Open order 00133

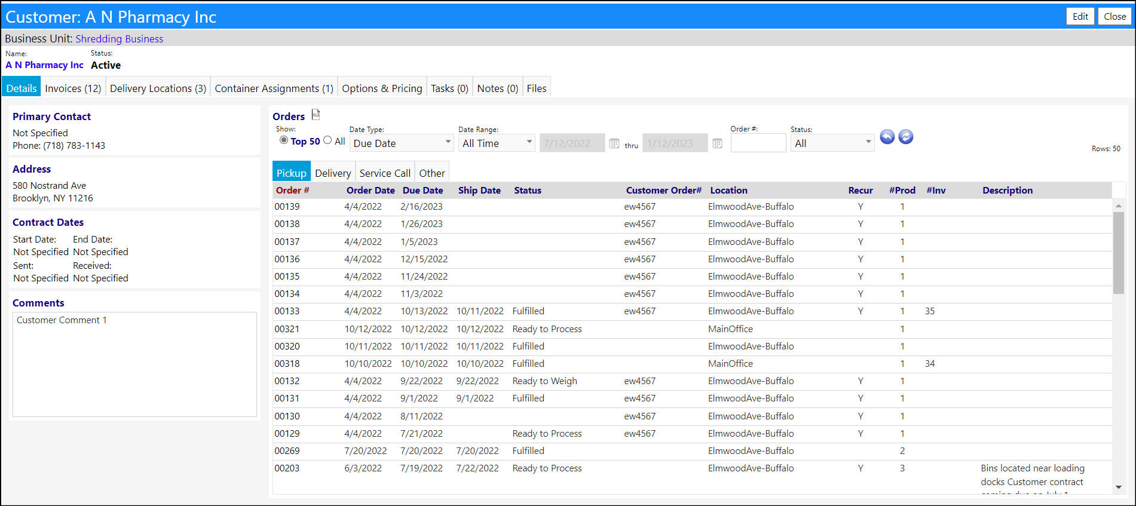(x=287, y=311)
